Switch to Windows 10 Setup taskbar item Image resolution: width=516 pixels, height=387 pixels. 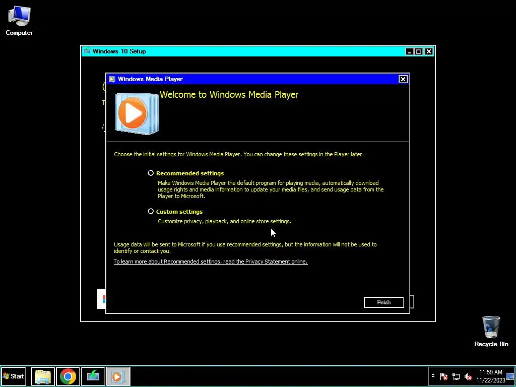pos(93,376)
